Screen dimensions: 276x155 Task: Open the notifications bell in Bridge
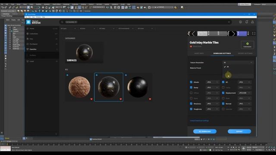pyautogui.click(x=247, y=22)
